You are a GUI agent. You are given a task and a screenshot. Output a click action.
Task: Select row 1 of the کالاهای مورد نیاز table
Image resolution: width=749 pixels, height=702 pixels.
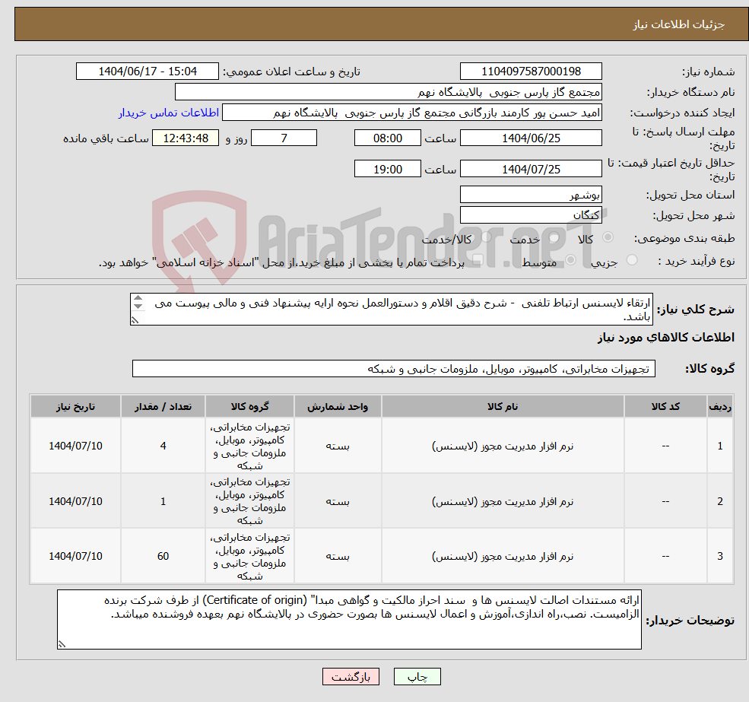[x=380, y=446]
